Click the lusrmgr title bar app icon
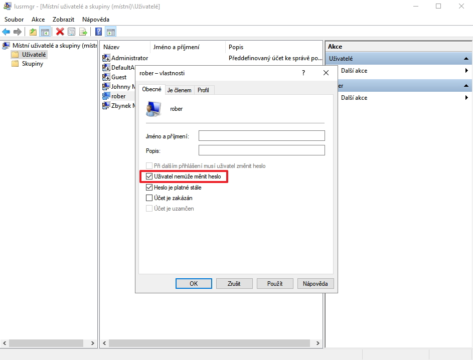 7,6
